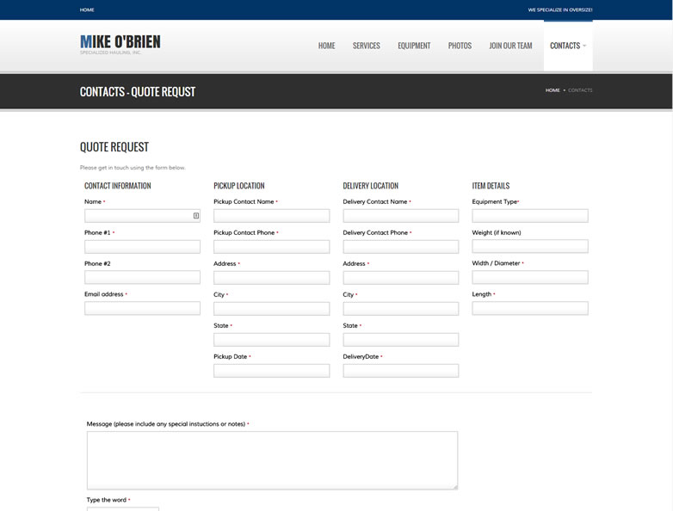Viewport: 673px width, 511px height.
Task: Focus the Delivery Contact Phone field
Action: point(400,247)
